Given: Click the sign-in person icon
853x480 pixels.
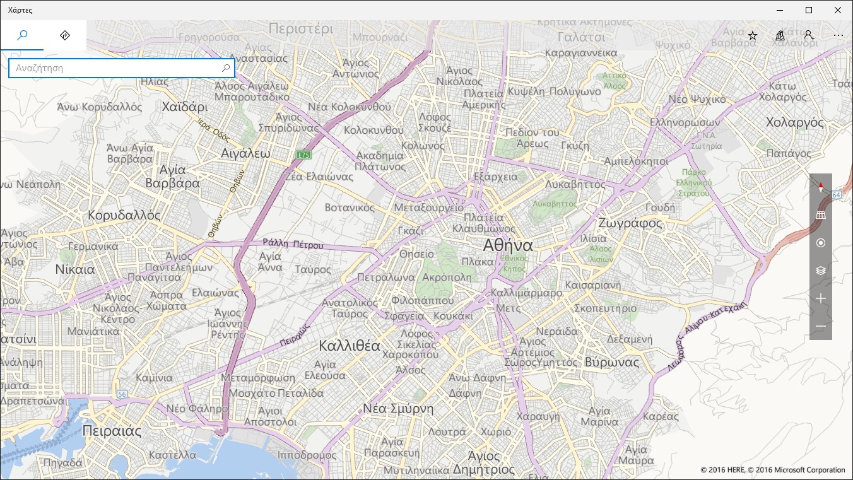Looking at the screenshot, I should [809, 36].
